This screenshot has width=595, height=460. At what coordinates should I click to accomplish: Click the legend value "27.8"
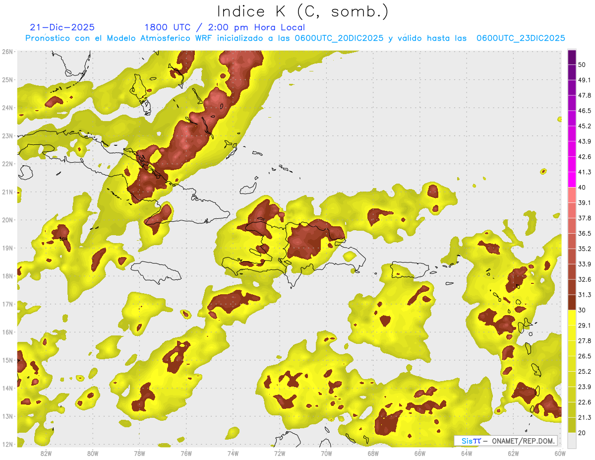click(x=584, y=341)
